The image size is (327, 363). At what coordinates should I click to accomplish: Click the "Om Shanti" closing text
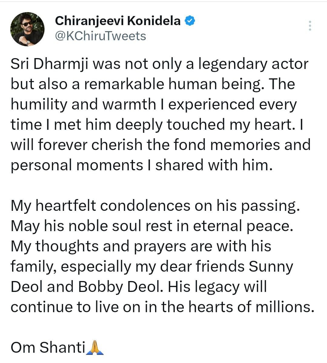pos(48,347)
